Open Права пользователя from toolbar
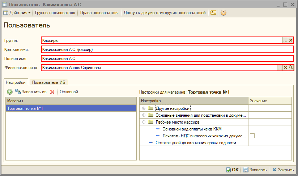Viewport: 298px width, 176px height. [x=99, y=13]
